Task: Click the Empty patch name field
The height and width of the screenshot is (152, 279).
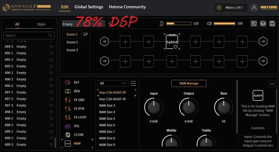Action: (83, 24)
